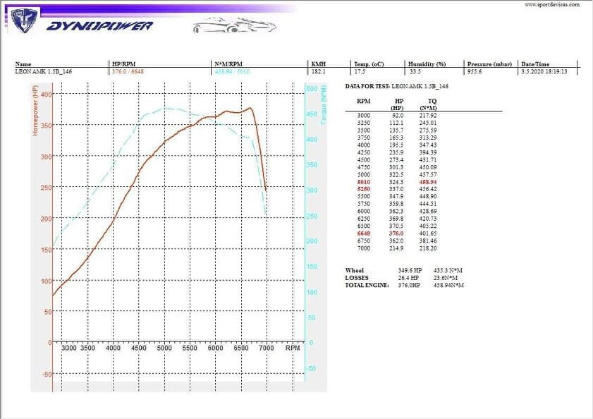Click the 7000 RPM axis tick label
The height and width of the screenshot is (419, 593).
pos(267,348)
